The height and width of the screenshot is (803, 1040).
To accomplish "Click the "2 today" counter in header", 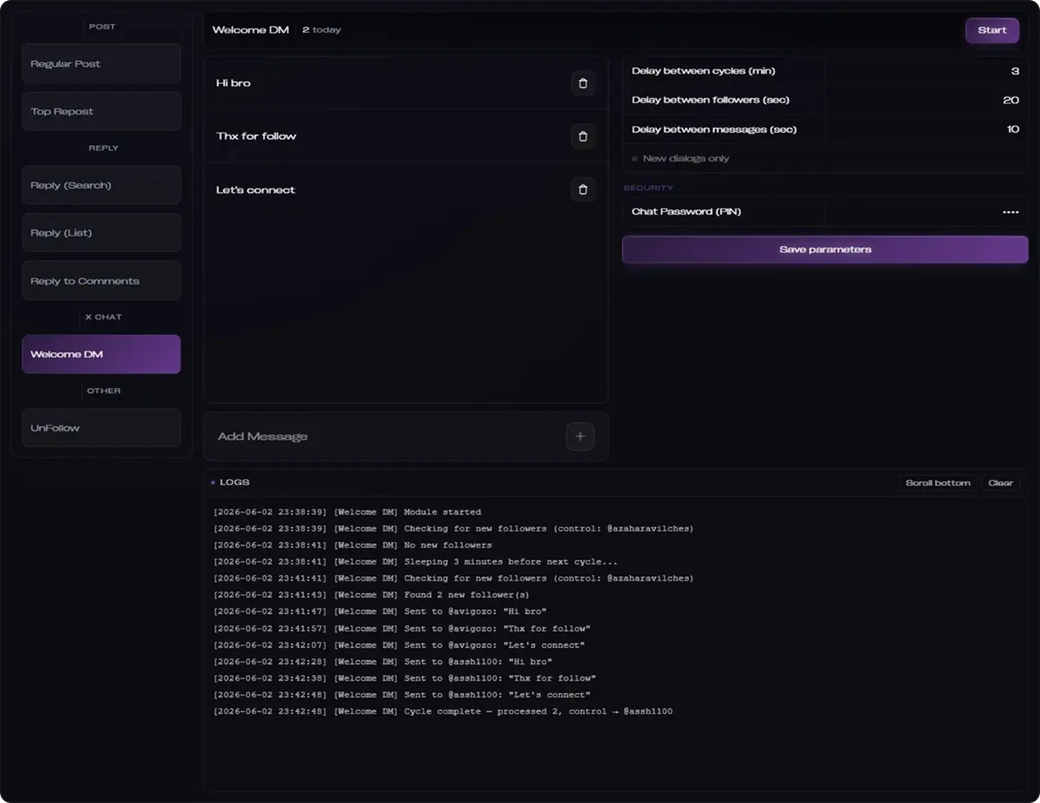I will tap(322, 30).
